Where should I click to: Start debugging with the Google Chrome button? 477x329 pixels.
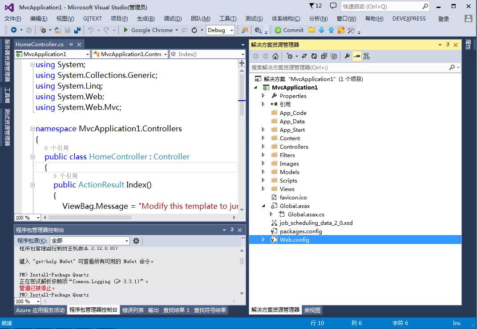click(x=148, y=30)
